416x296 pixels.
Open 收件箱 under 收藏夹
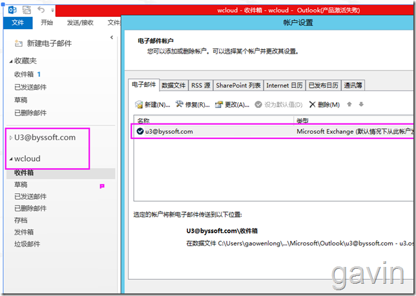tap(24, 74)
